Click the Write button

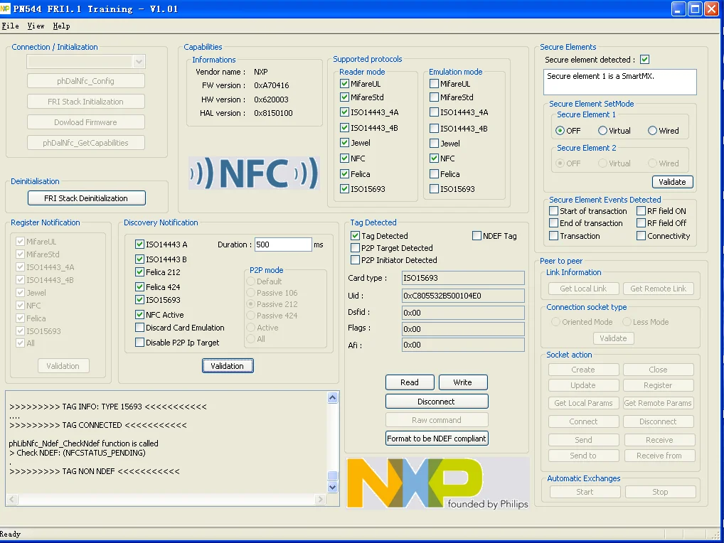(x=463, y=382)
